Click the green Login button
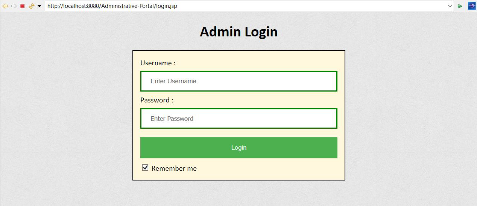Screen dimensions: 477x206 [x=238, y=148]
